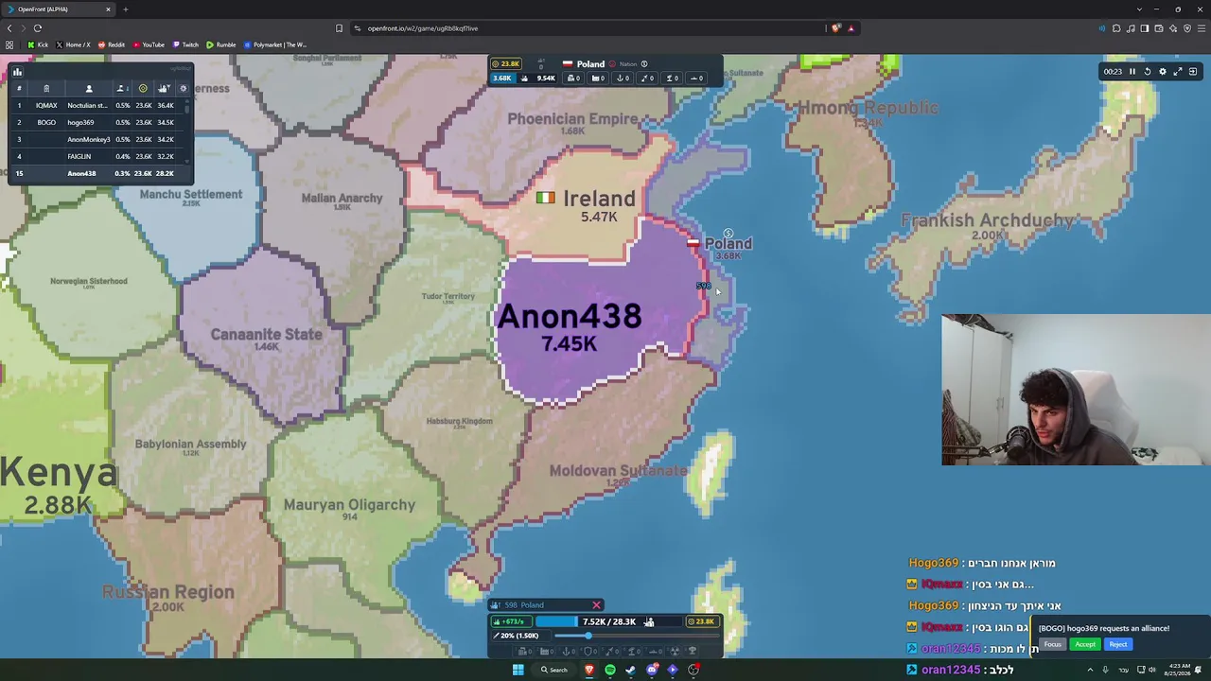Open browser apps grid in bookmarks bar
Image resolution: width=1211 pixels, height=681 pixels.
tap(9, 44)
